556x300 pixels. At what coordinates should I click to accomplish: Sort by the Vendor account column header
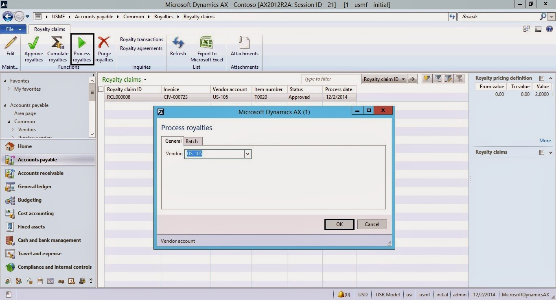231,89
